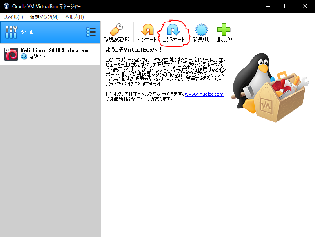Maximize the VirtualBox Manager window

(286, 6)
